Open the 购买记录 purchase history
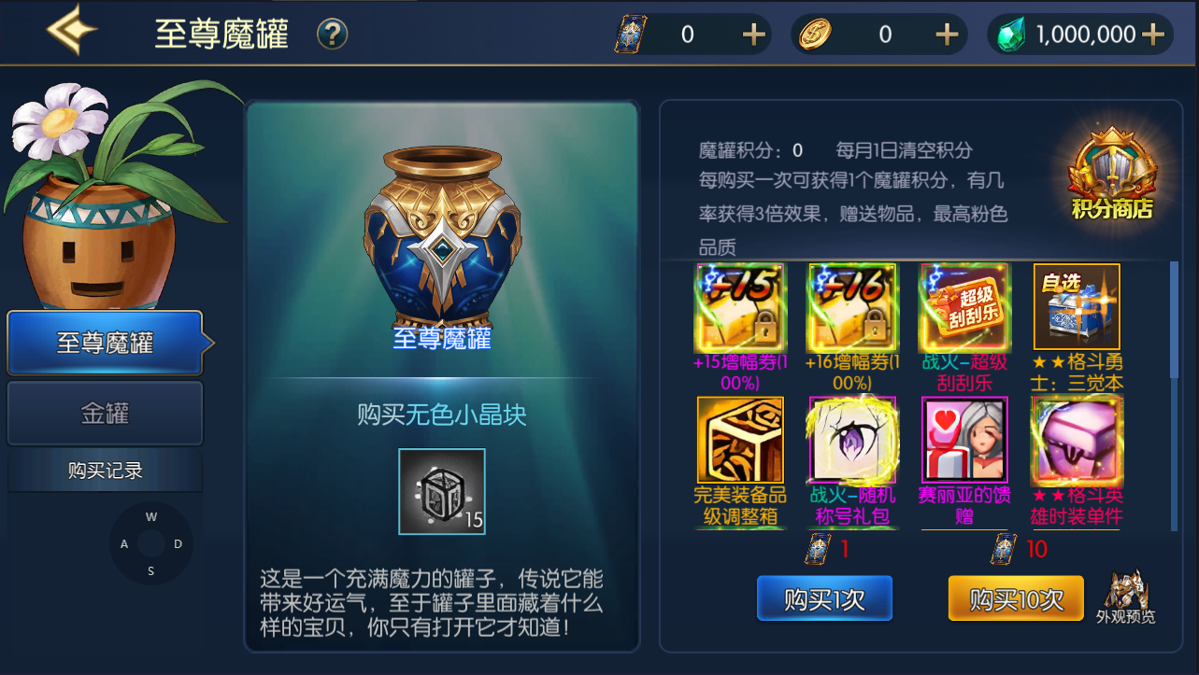 point(105,471)
